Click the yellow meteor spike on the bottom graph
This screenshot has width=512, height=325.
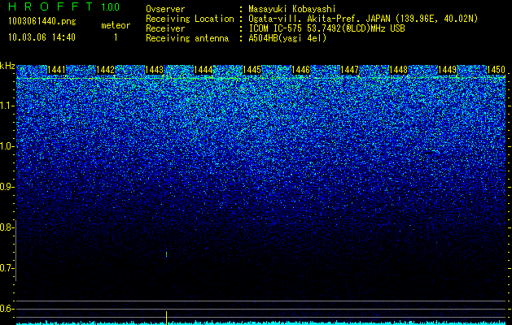(x=167, y=318)
